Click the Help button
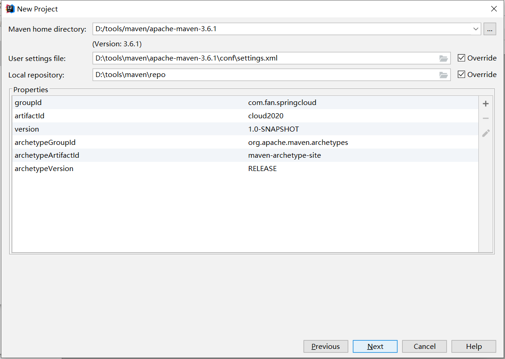 pyautogui.click(x=474, y=347)
